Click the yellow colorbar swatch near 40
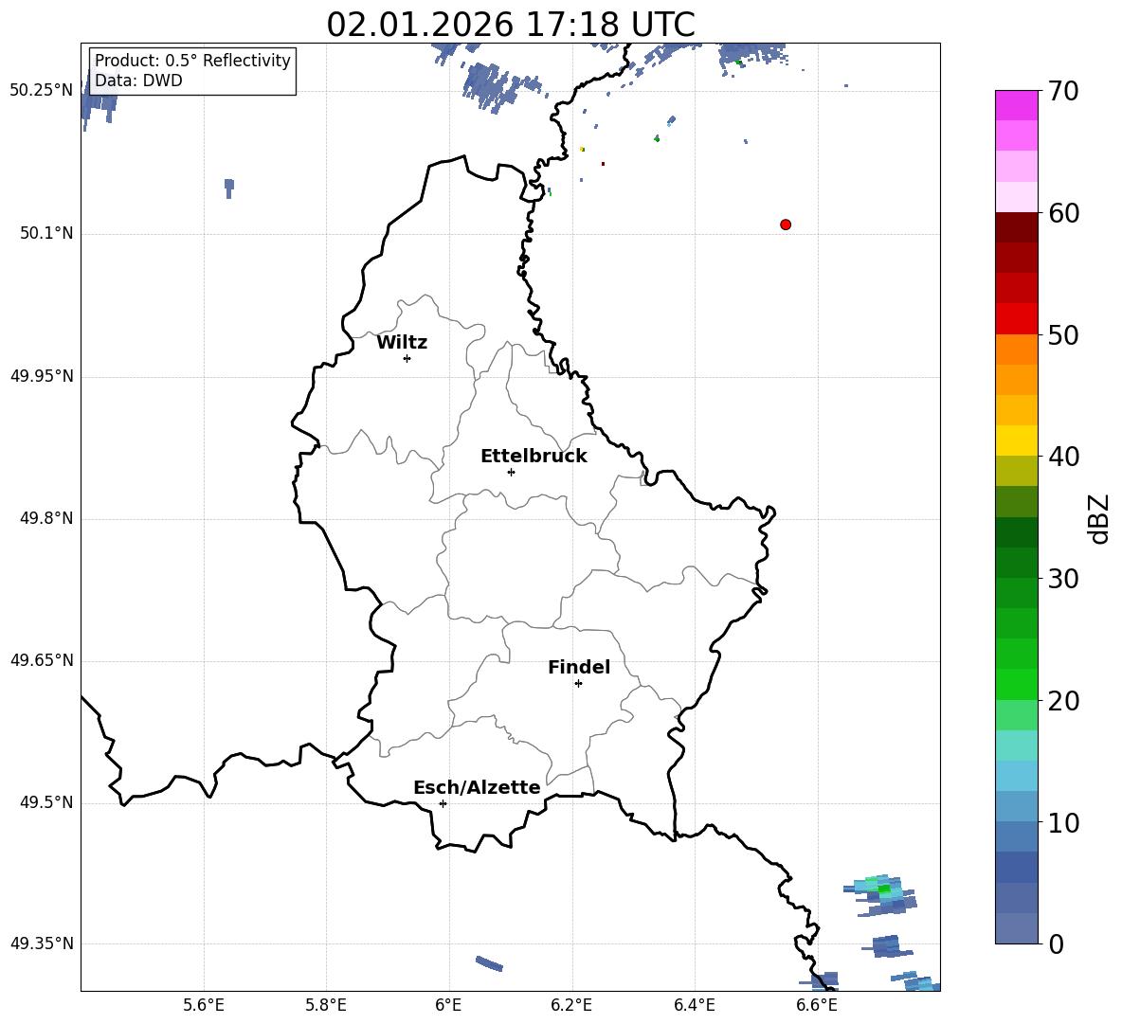Image resolution: width=1122 pixels, height=1024 pixels. pyautogui.click(x=1017, y=440)
